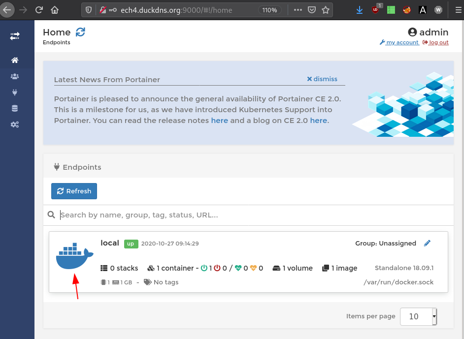
Task: Click the Docker whale logo of local endpoint
Action: (x=74, y=256)
